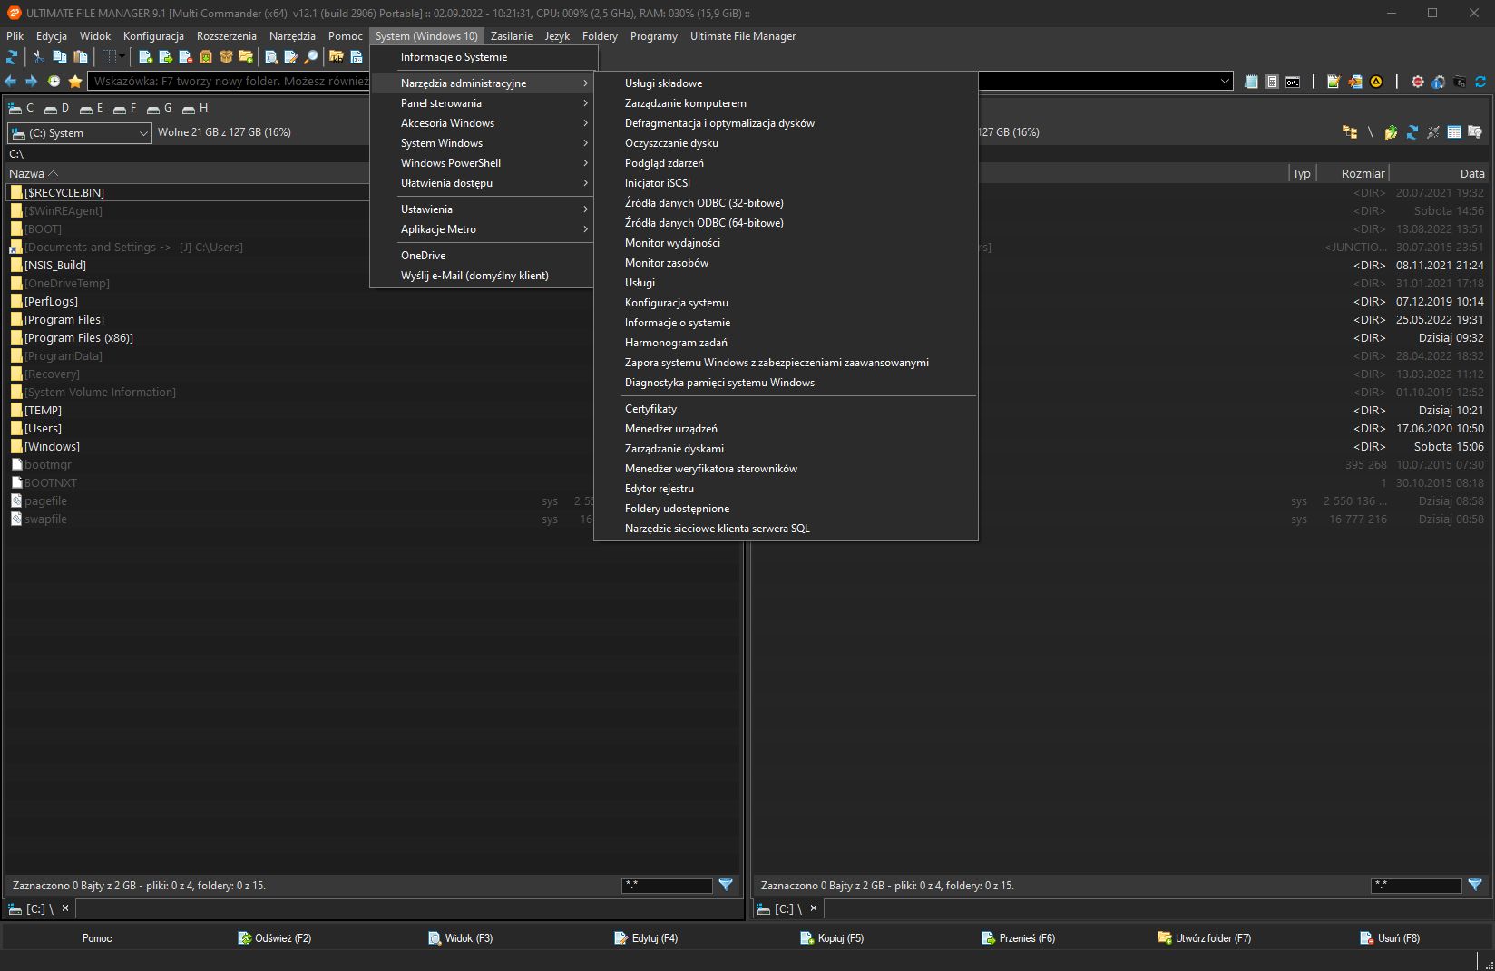Click the Cut scissors toolbar icon

pyautogui.click(x=38, y=57)
